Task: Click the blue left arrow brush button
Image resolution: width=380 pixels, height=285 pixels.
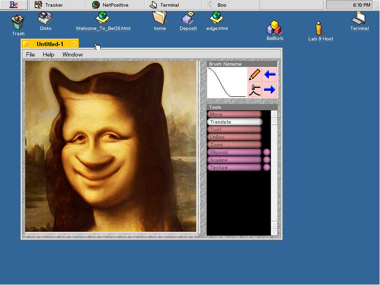Action: point(270,75)
